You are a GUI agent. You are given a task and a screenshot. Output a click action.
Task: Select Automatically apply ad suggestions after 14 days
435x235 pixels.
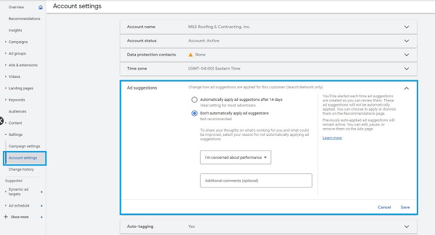195,100
